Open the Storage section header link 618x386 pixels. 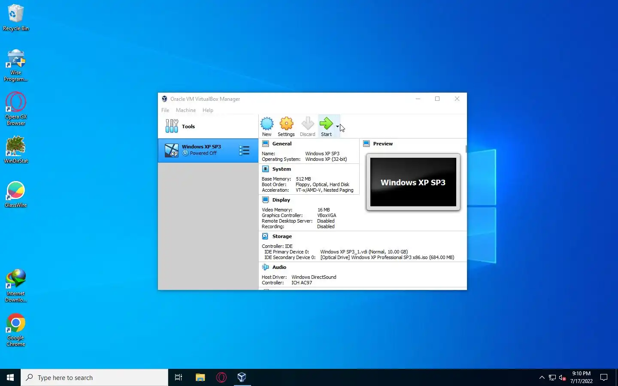[x=282, y=236]
